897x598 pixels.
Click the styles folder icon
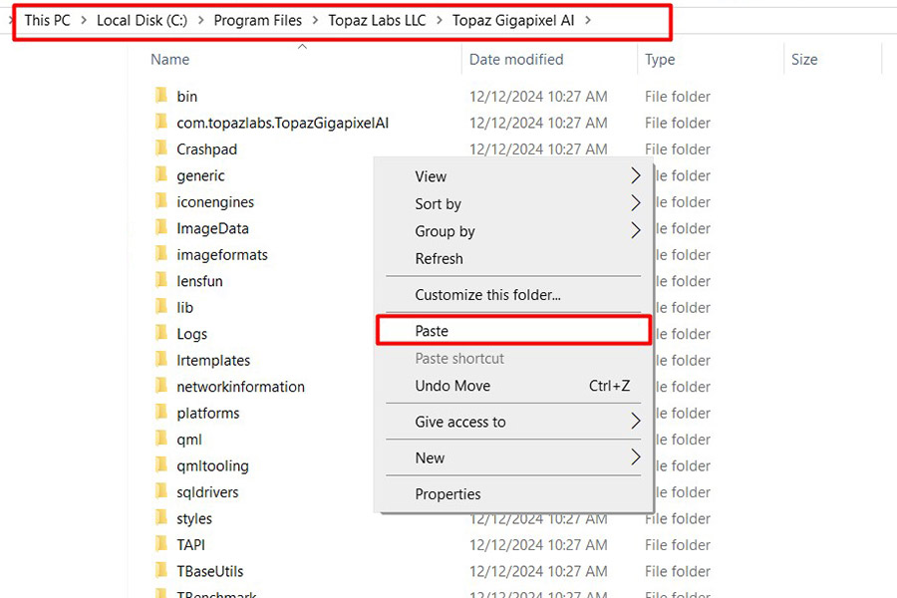pyautogui.click(x=161, y=517)
